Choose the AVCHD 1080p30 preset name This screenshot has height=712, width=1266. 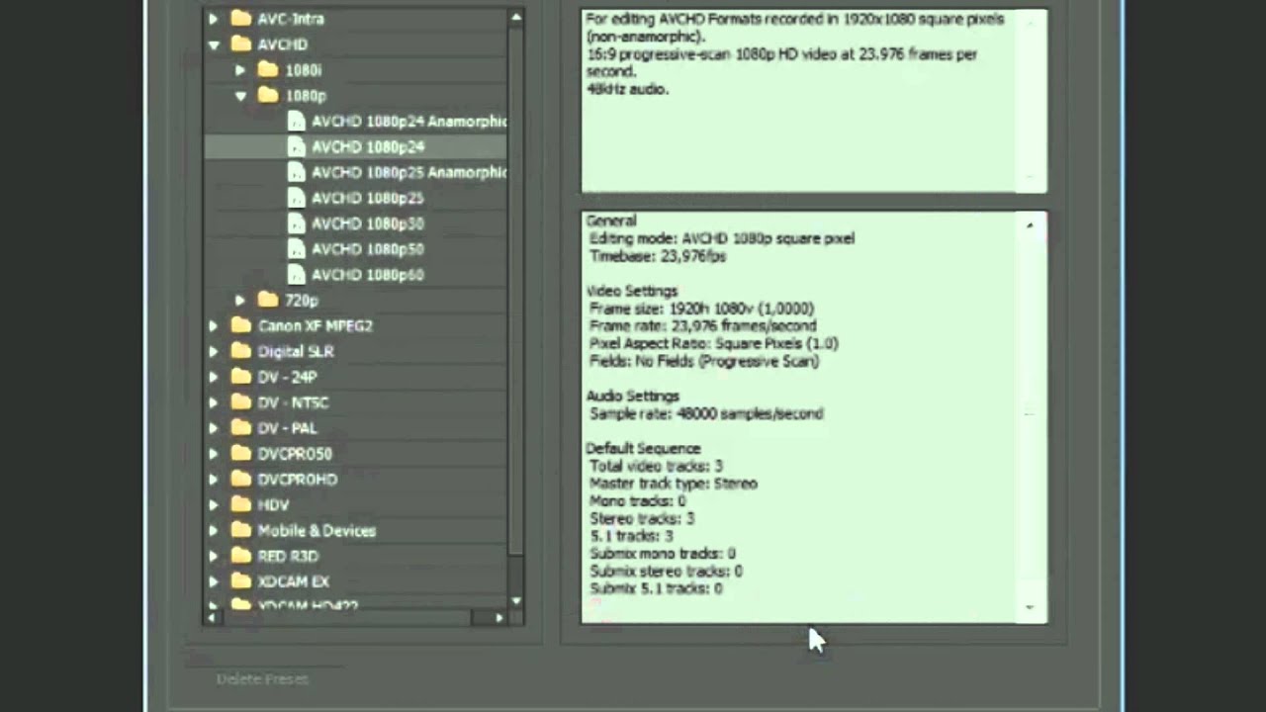tap(368, 224)
